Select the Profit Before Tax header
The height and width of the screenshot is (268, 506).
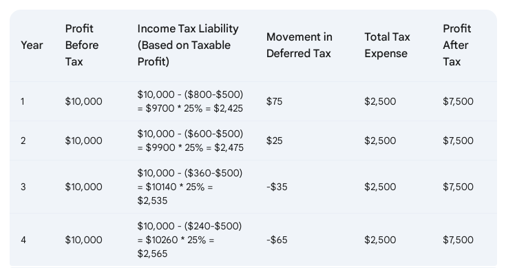[x=82, y=45]
